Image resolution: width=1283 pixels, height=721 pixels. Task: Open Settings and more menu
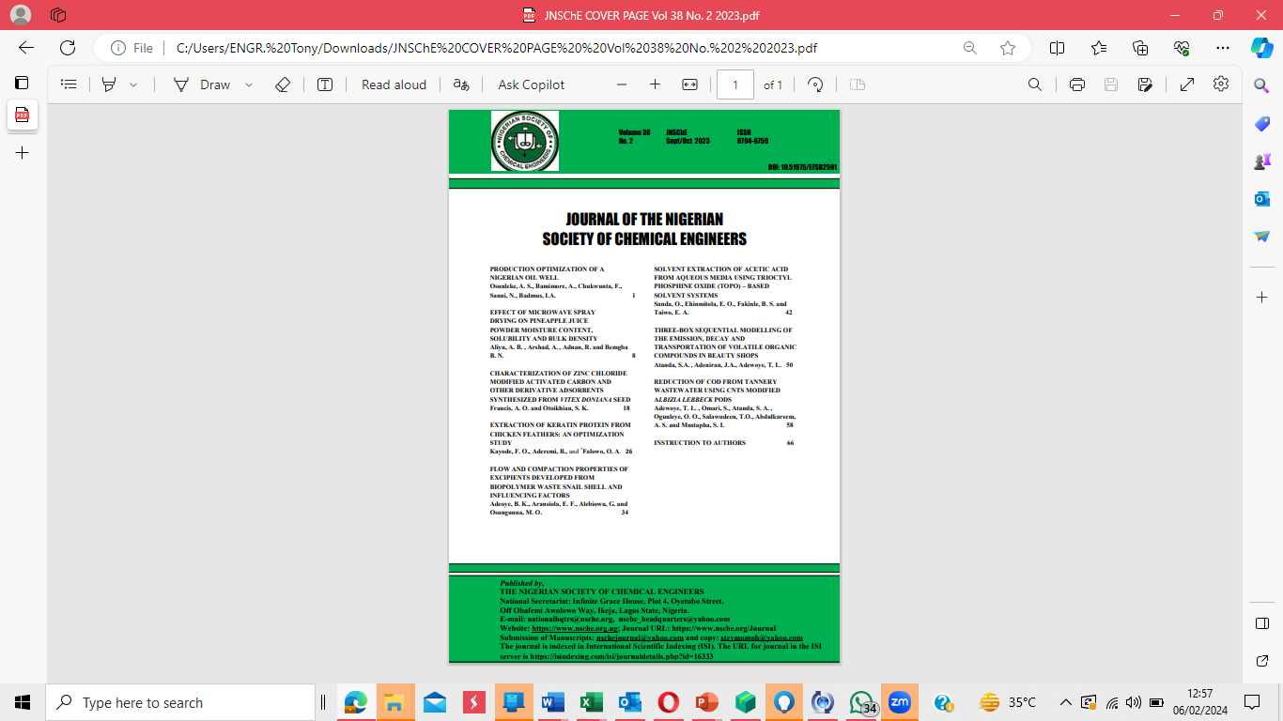(x=1222, y=48)
